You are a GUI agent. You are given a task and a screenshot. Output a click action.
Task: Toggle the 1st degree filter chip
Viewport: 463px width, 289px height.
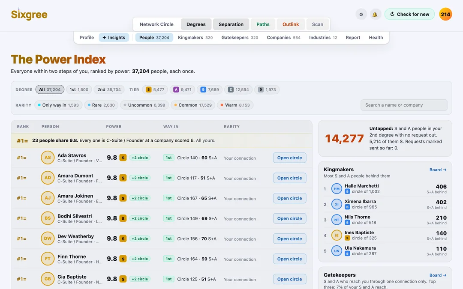79,89
